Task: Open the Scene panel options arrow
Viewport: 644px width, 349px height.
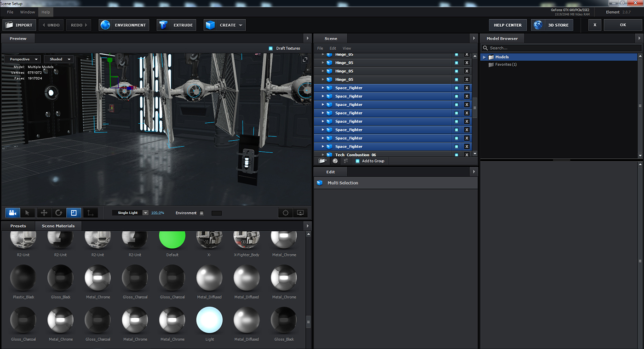Action: [473, 39]
